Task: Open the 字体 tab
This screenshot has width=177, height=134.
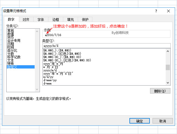Action: point(41,20)
